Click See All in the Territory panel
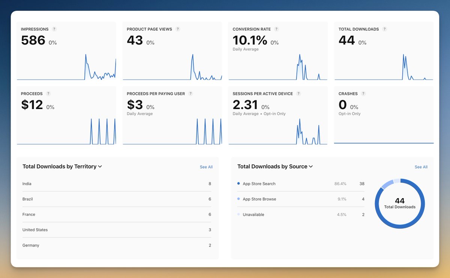The image size is (450, 278). [x=206, y=167]
